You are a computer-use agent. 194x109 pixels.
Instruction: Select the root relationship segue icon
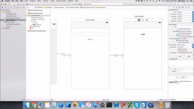(64, 54)
